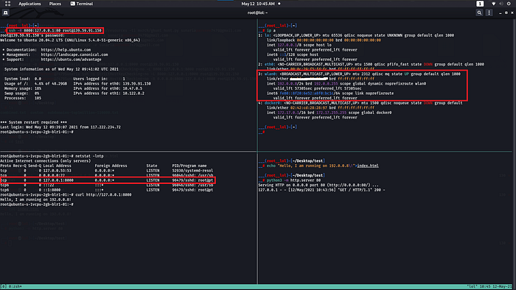The height and width of the screenshot is (290, 516).
Task: Click the underlined index.html filename
Action: pyautogui.click(x=368, y=166)
